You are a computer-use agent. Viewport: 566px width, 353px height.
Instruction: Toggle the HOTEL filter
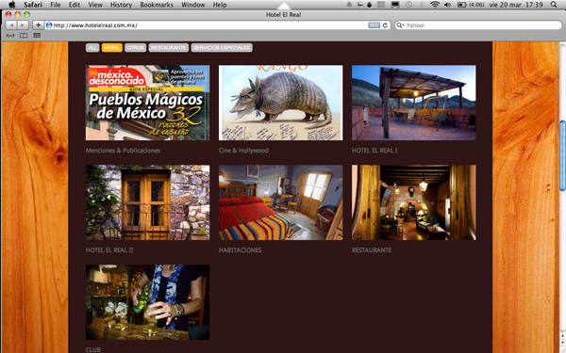pyautogui.click(x=112, y=48)
